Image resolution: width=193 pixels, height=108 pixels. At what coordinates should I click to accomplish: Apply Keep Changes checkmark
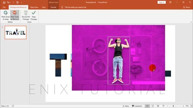(x=34, y=15)
